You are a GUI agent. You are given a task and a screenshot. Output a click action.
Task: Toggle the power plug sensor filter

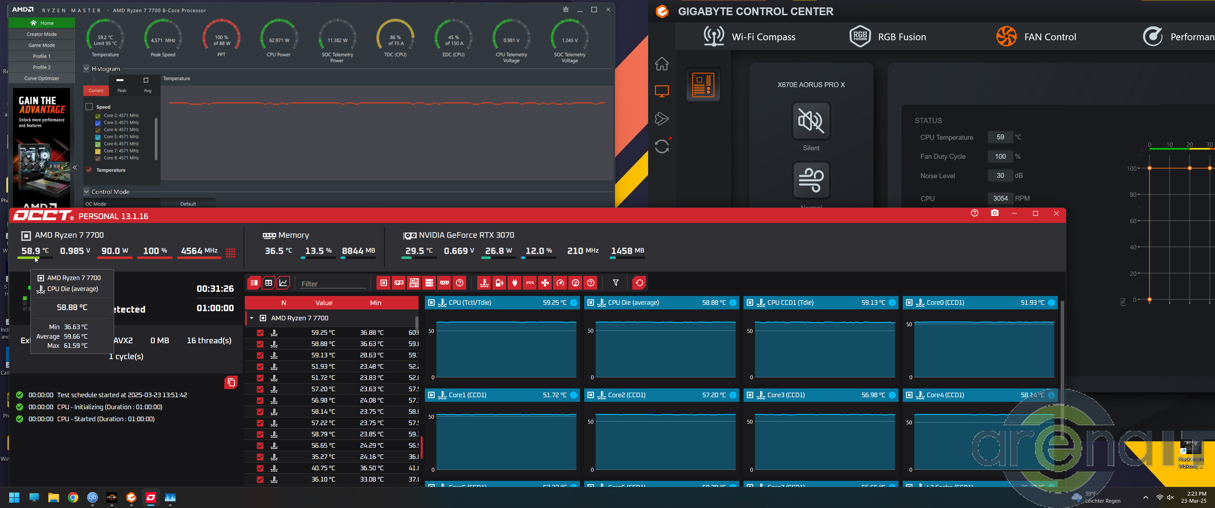click(515, 283)
